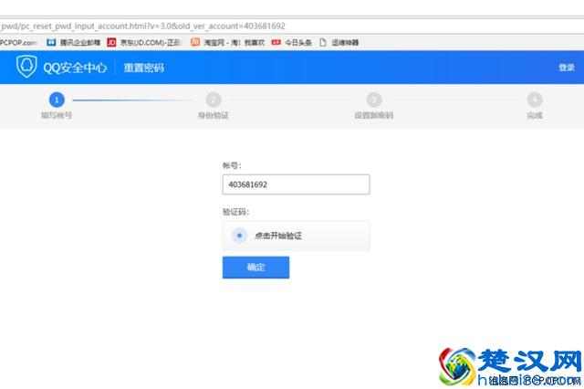Open the 运维神器 bookmark
584x389 pixels.
[339, 43]
